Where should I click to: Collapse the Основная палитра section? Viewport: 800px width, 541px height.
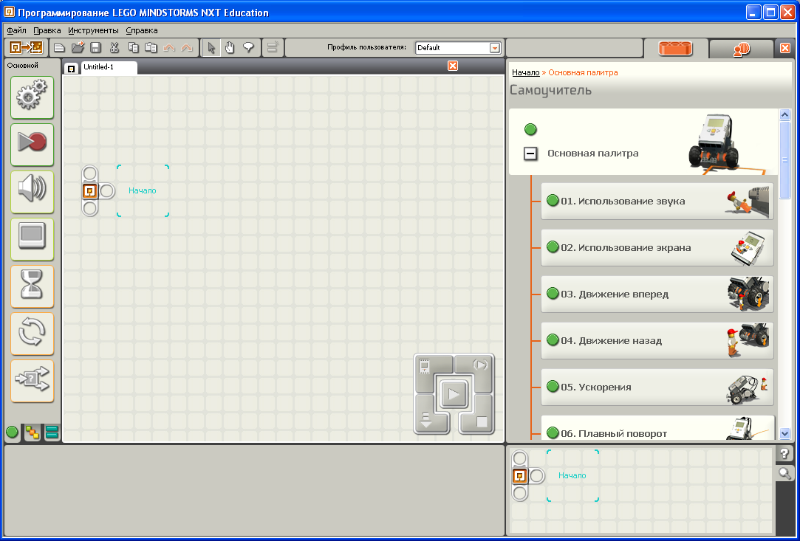tap(530, 153)
